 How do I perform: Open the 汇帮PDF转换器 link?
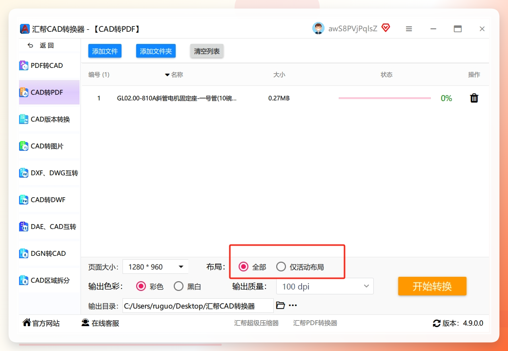(315, 323)
